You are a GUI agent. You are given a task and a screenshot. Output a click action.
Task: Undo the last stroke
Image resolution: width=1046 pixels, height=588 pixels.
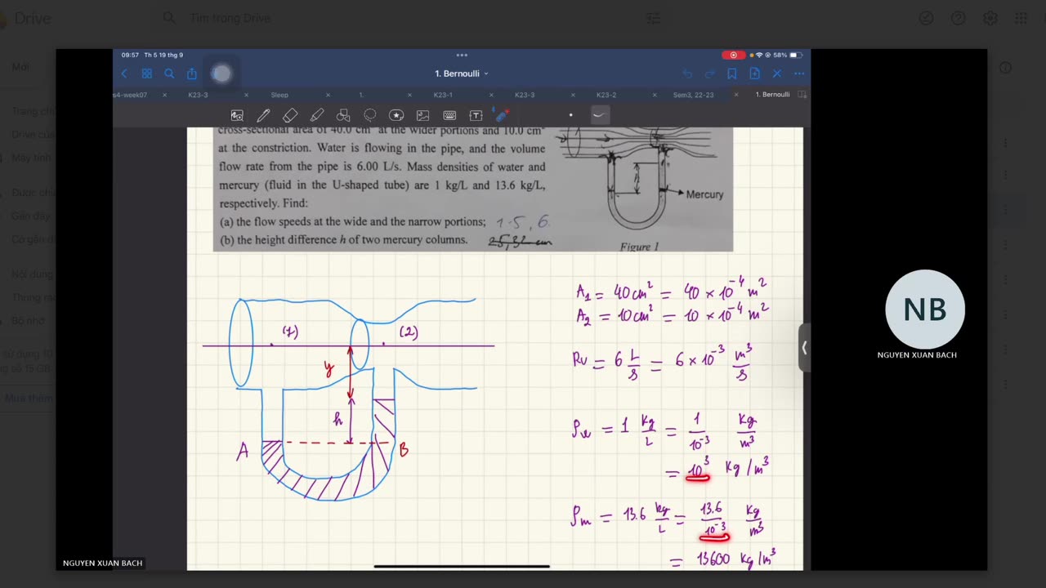pyautogui.click(x=687, y=73)
